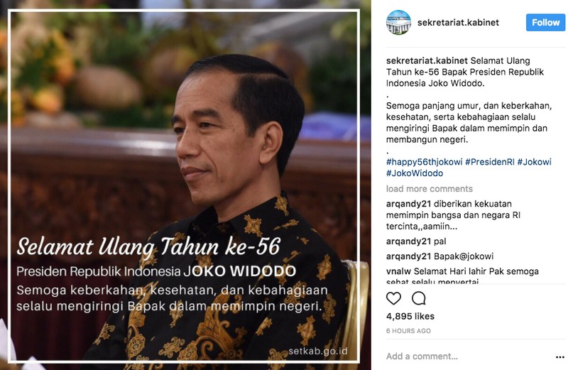
Task: Click the birthday post photo
Action: [184, 186]
